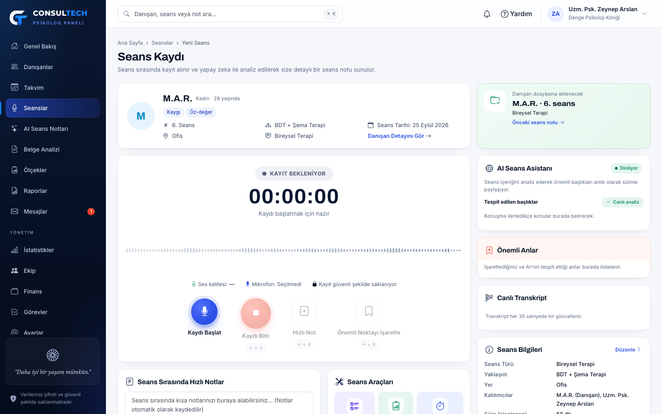Open Önceki seans notu link

[x=538, y=123]
